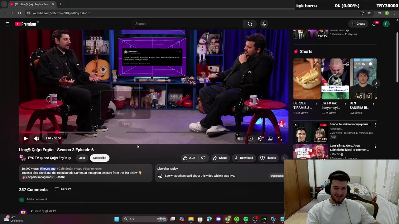The width and height of the screenshot is (399, 224).
Task: Open the hande ile sizinle konuşuyoruz live video
Action: pos(350,124)
